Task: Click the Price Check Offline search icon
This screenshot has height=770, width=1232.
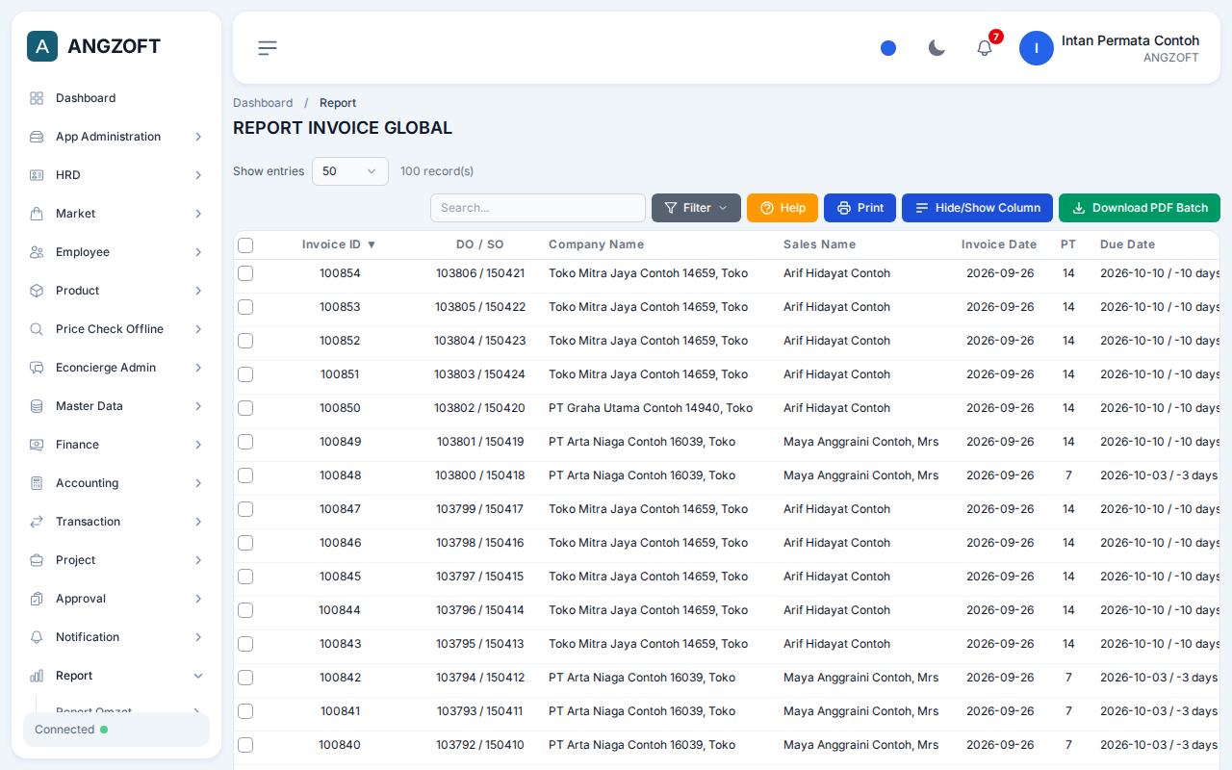Action: tap(37, 329)
